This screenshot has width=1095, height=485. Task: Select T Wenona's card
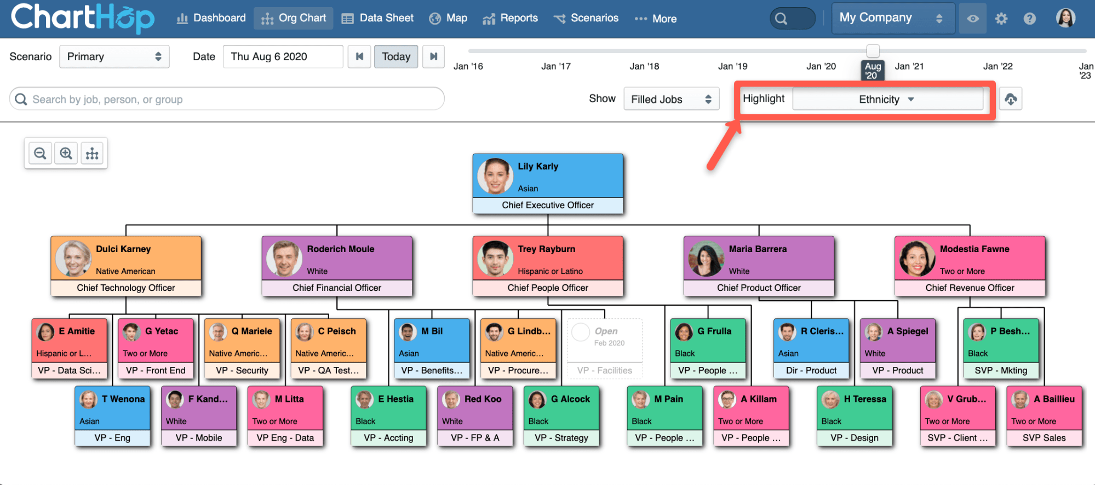(113, 416)
